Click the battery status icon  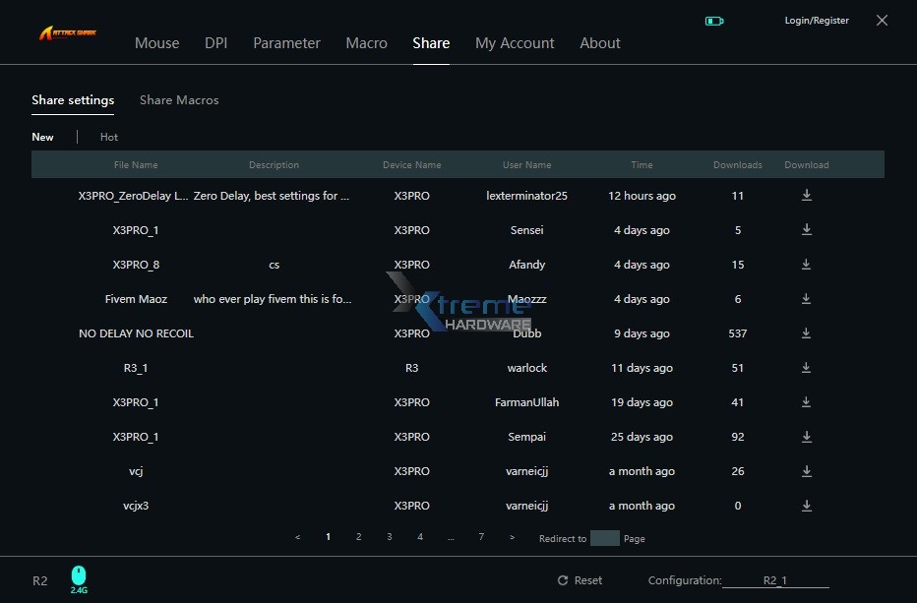click(713, 20)
